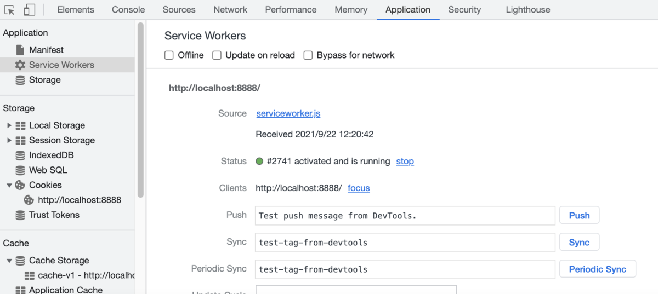Enable Bypass for network checkbox
658x294 pixels.
(x=308, y=55)
